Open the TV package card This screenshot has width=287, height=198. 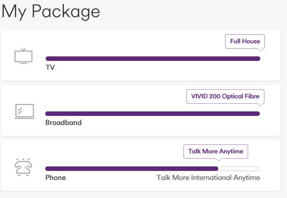(141, 55)
